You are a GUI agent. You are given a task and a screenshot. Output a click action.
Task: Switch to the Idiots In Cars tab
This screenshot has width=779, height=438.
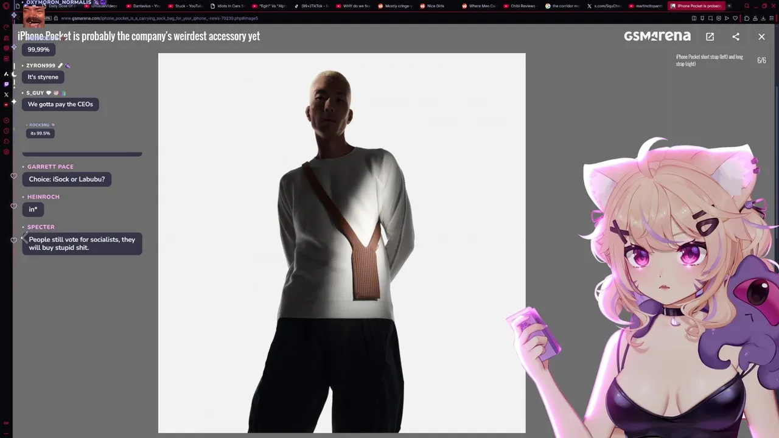click(x=228, y=6)
